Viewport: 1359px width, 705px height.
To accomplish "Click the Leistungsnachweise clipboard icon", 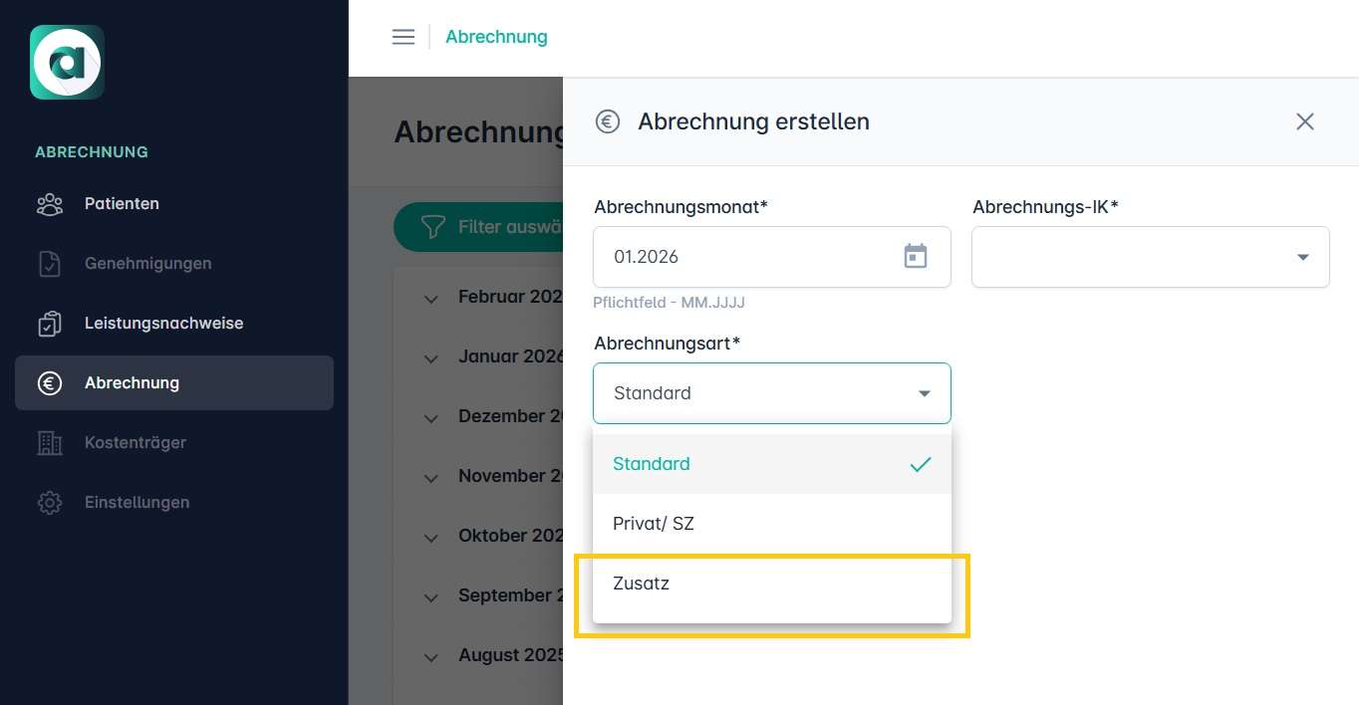I will pos(50,324).
